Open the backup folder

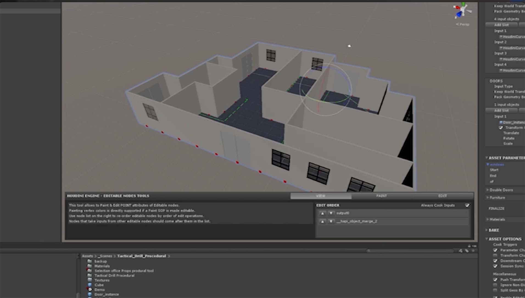click(x=100, y=261)
